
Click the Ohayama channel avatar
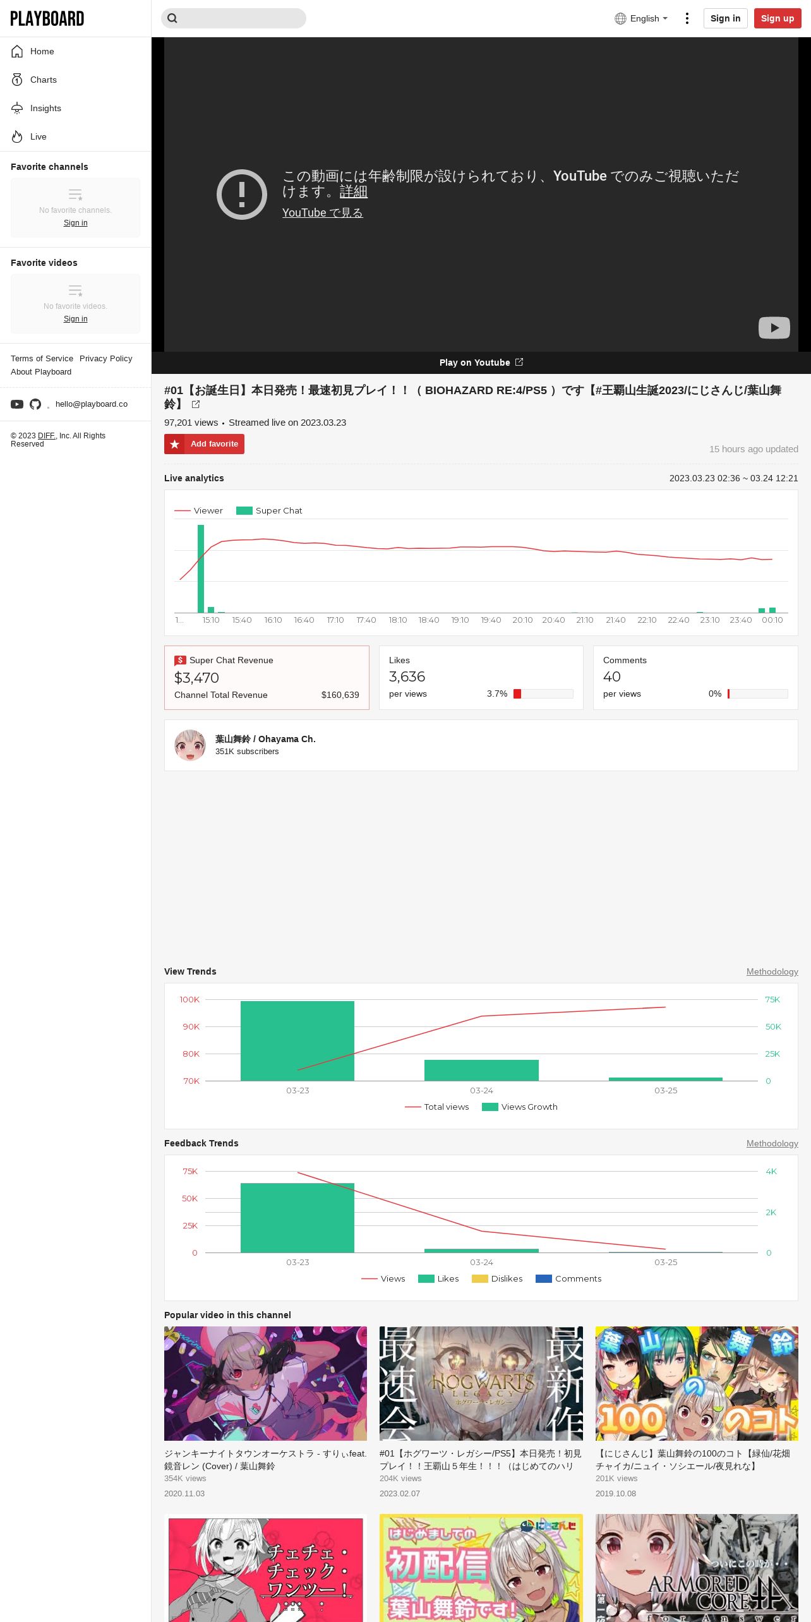click(190, 745)
